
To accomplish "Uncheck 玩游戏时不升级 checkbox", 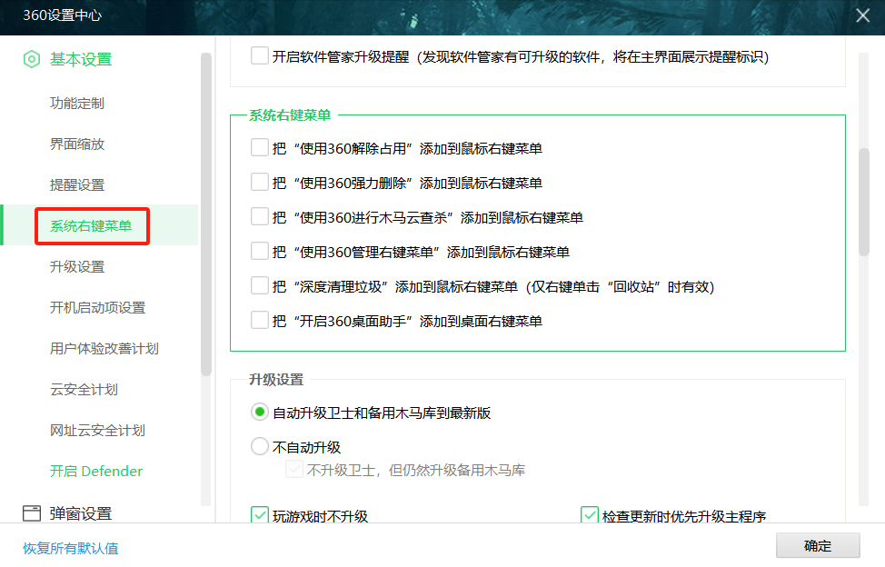I will (x=260, y=516).
